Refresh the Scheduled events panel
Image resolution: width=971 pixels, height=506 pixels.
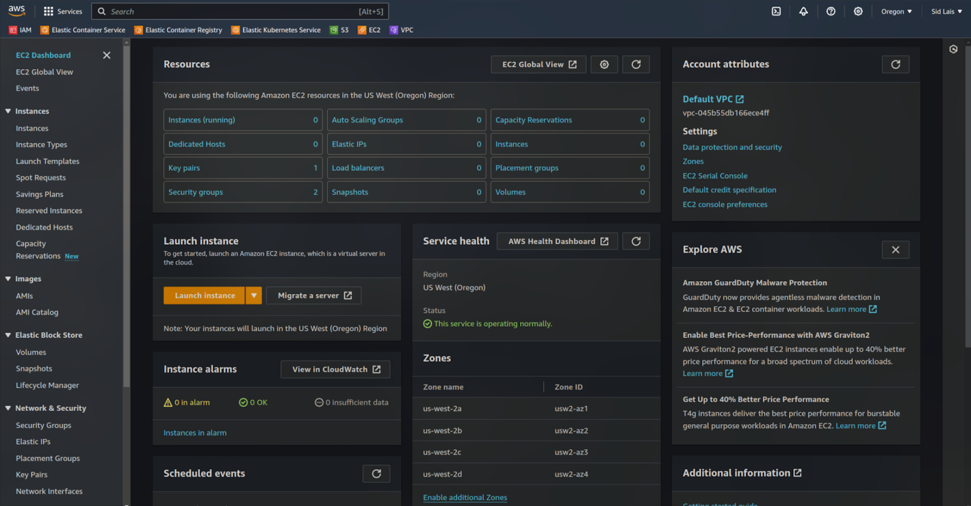point(376,474)
